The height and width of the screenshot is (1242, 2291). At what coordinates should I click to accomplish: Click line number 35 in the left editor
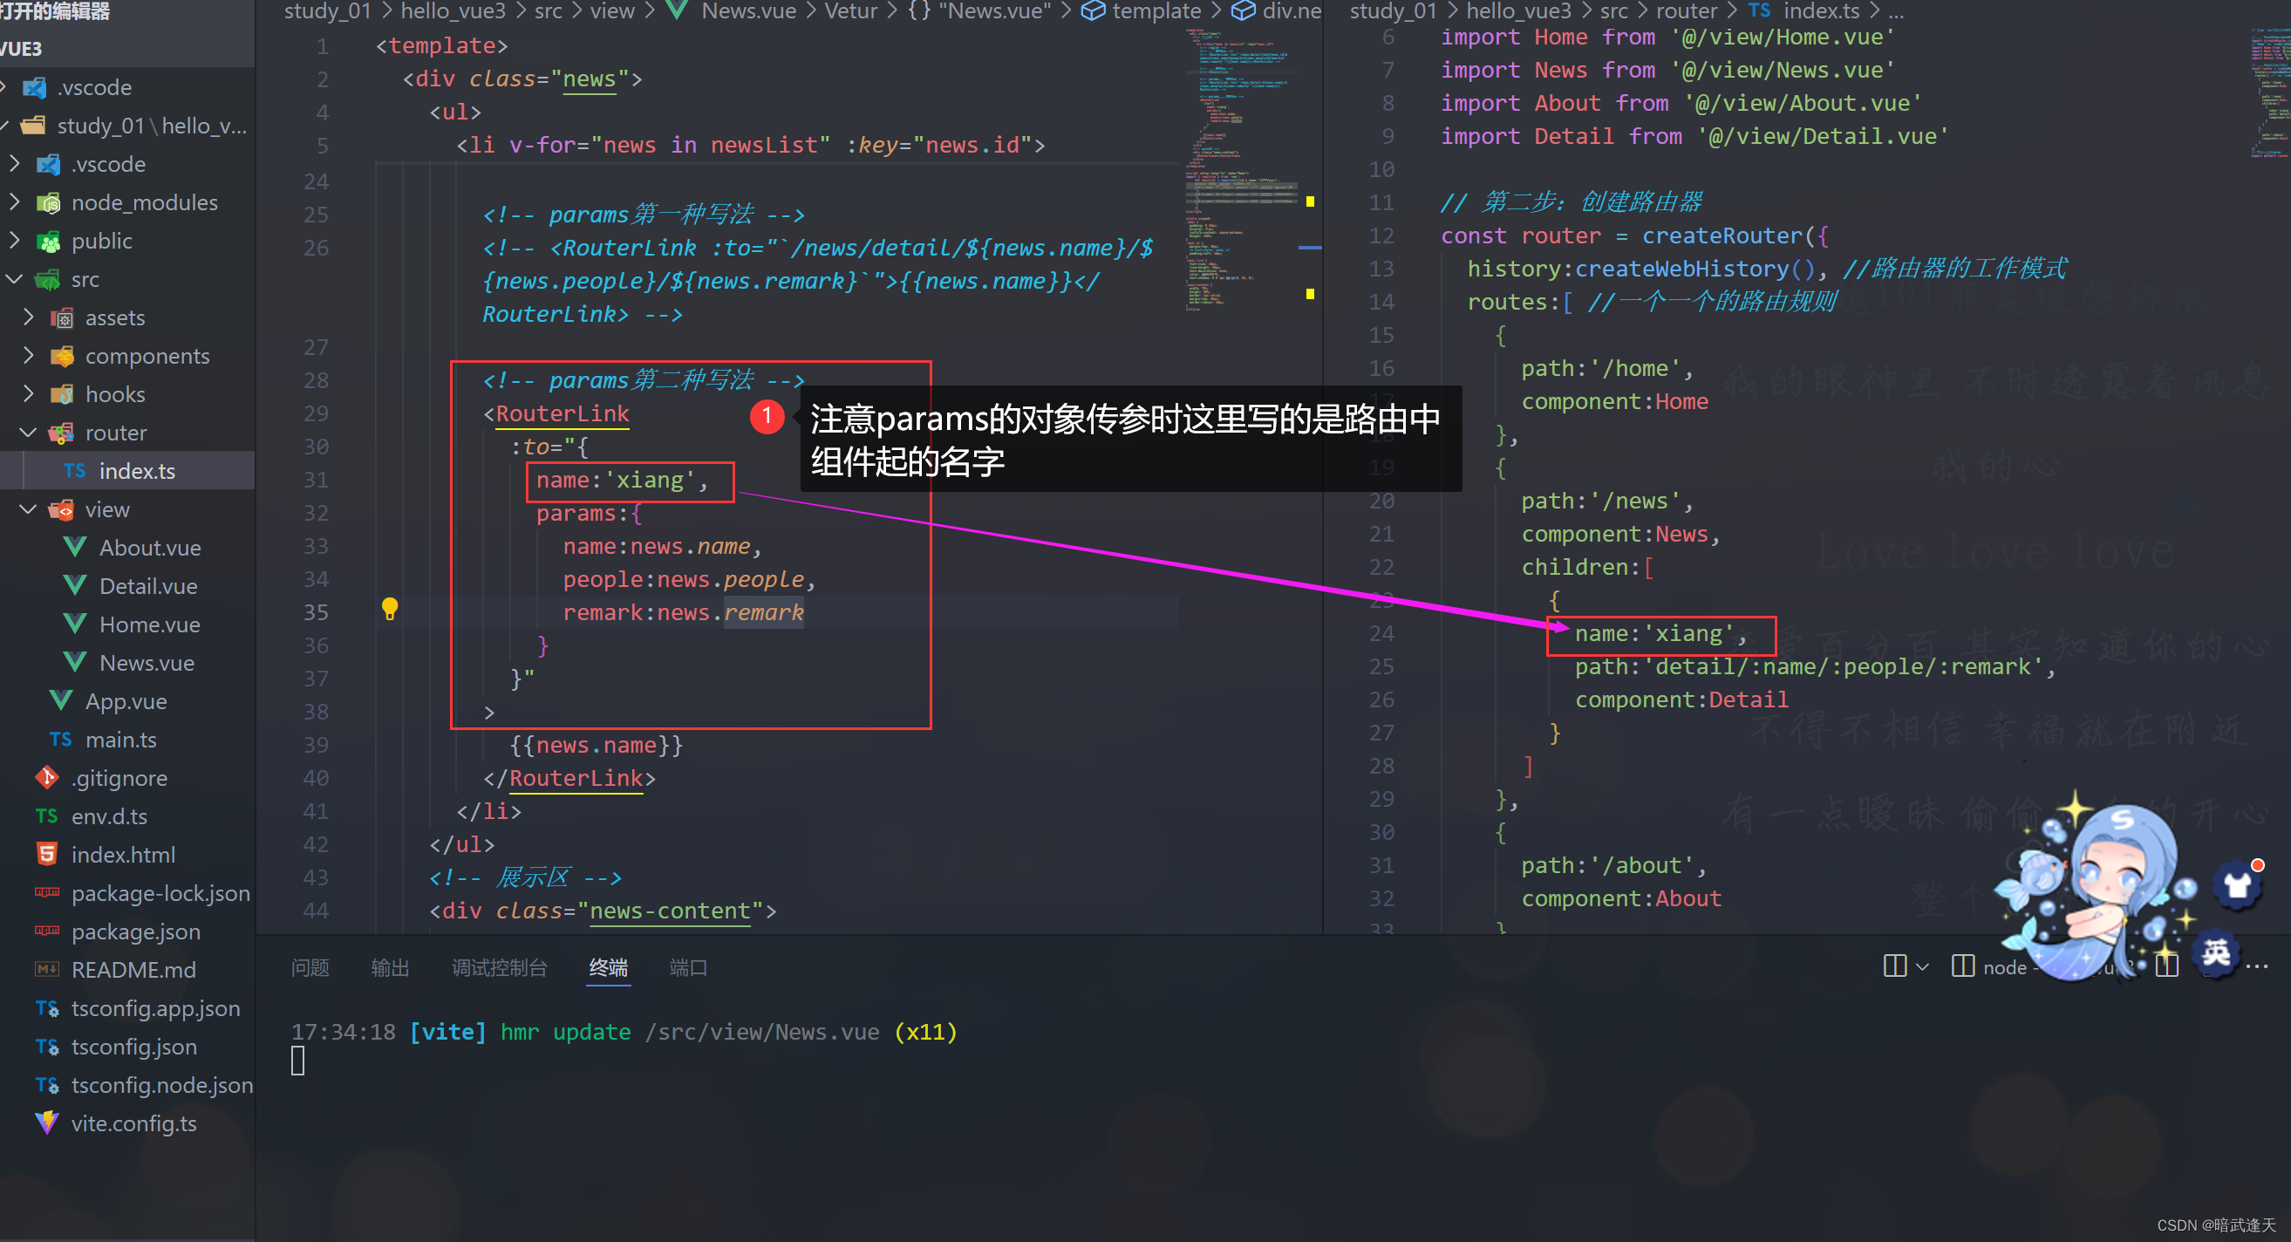click(x=316, y=612)
